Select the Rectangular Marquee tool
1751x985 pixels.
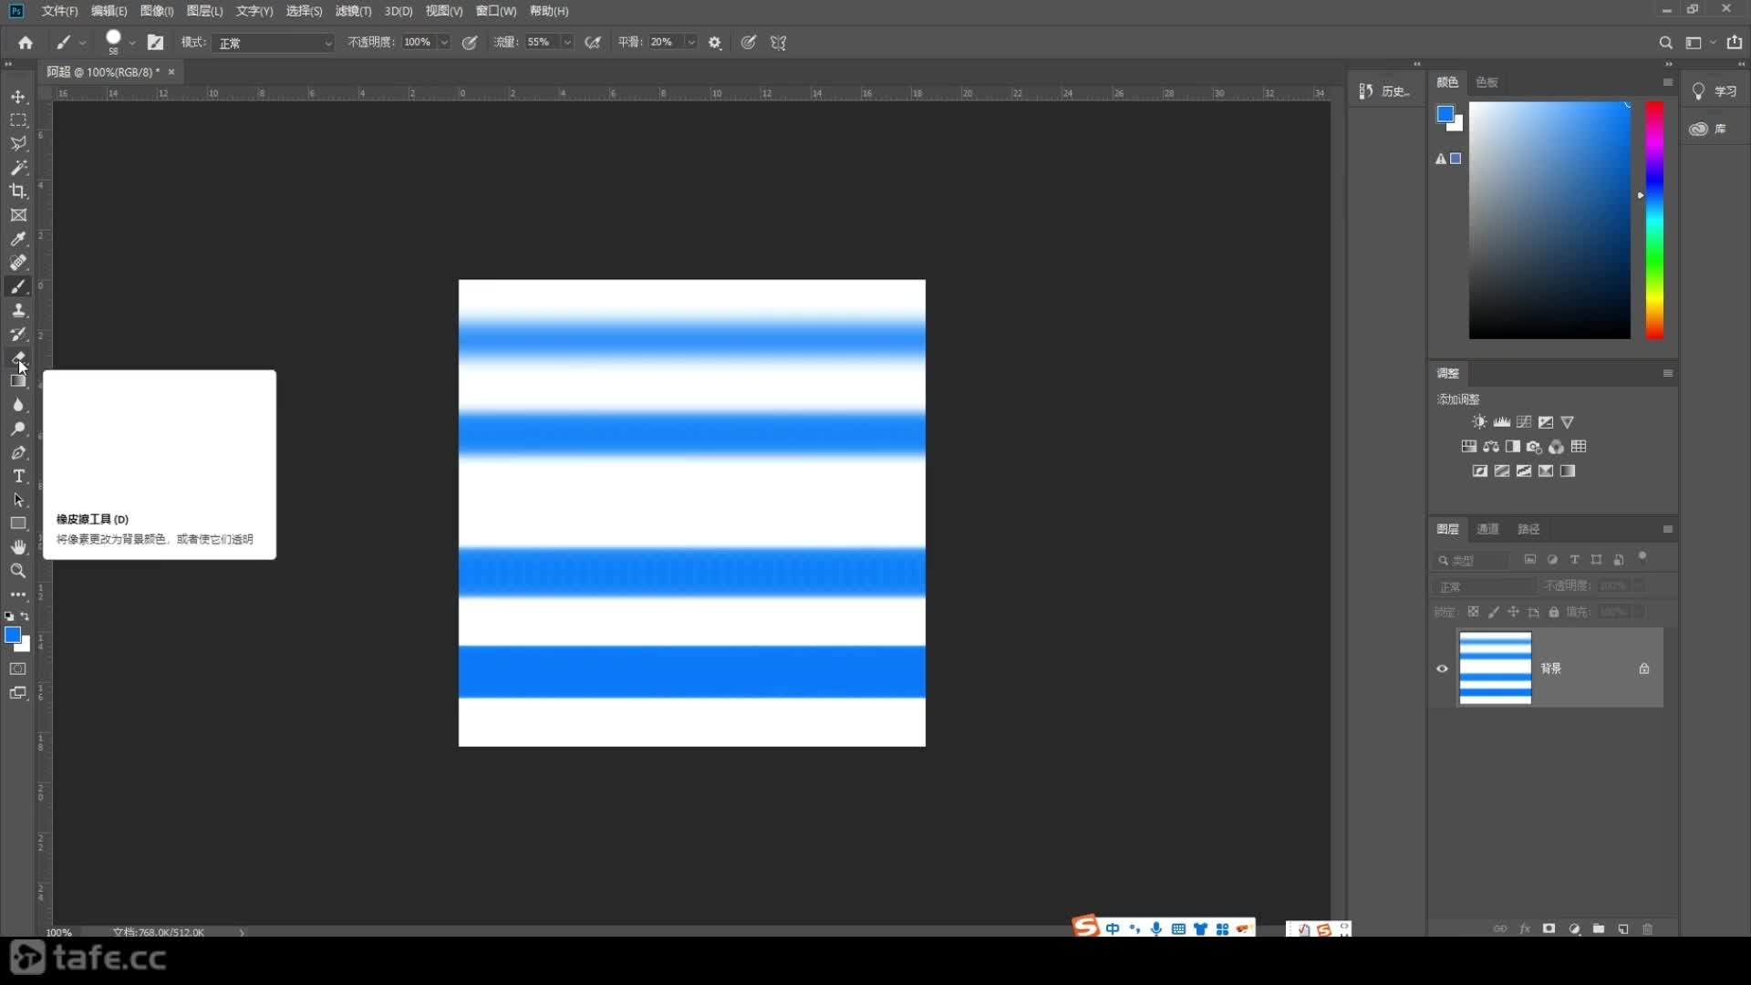click(18, 120)
